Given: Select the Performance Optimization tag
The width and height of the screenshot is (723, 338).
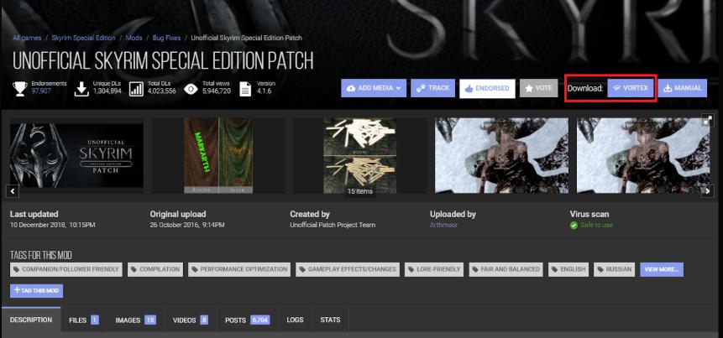Looking at the screenshot, I should [x=239, y=269].
